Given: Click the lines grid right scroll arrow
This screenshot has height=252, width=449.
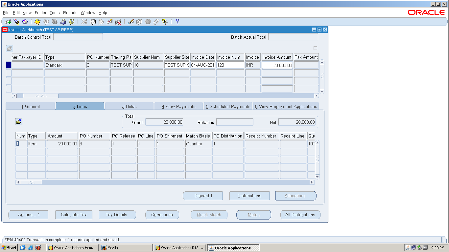Looking at the screenshot, I should pyautogui.click(x=312, y=182).
